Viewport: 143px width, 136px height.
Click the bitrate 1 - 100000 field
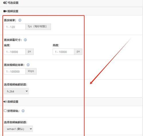click(x=15, y=71)
